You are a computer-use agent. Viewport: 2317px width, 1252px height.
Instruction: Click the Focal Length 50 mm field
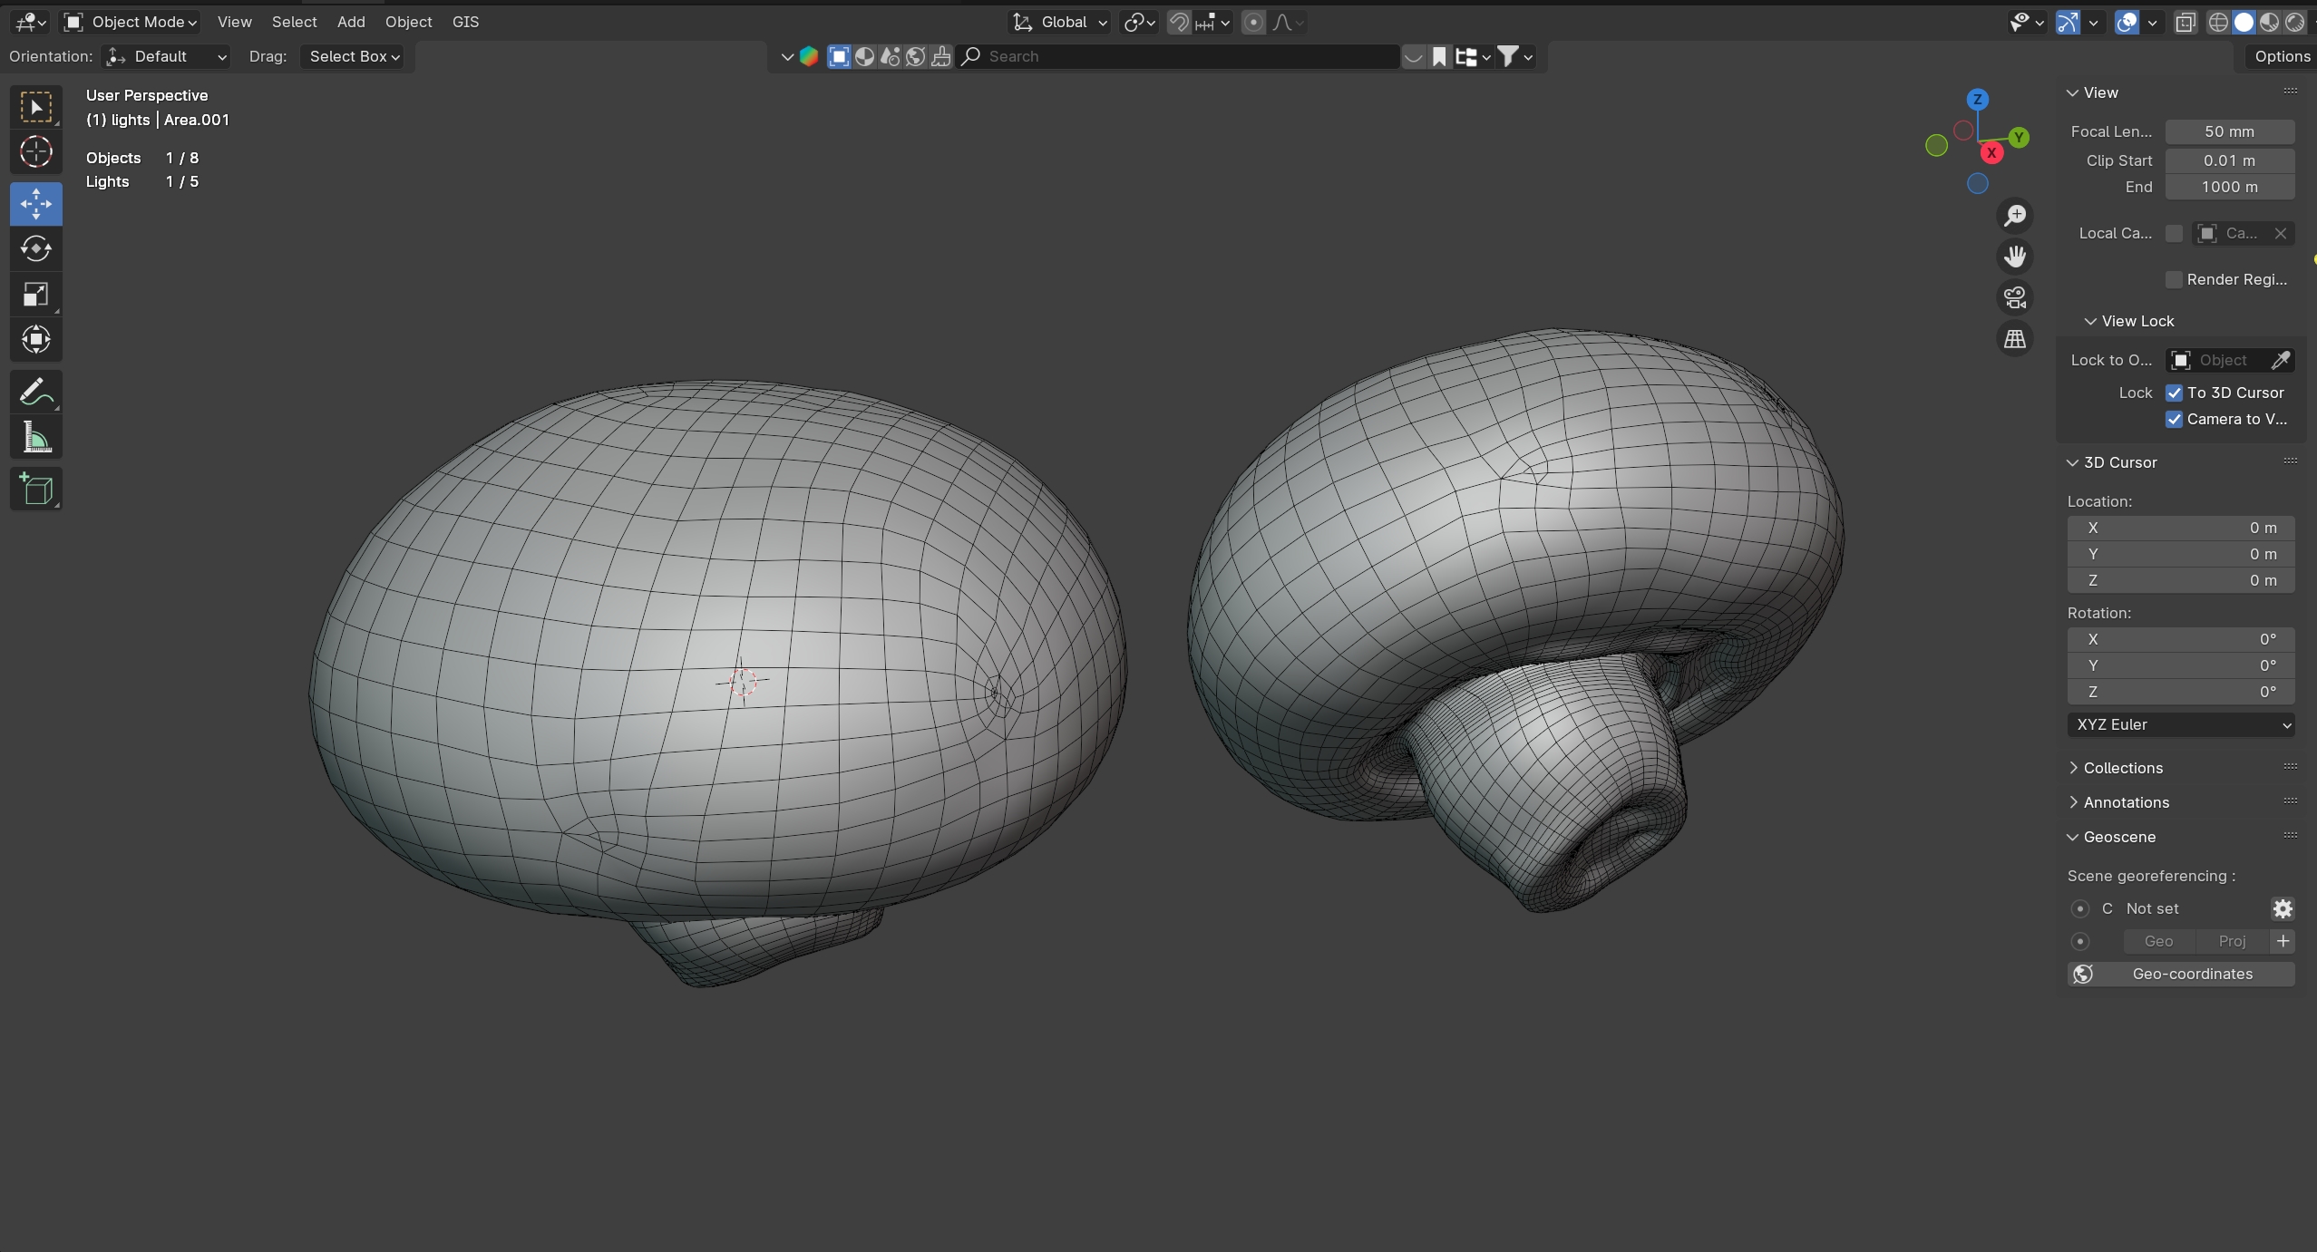pos(2229,131)
